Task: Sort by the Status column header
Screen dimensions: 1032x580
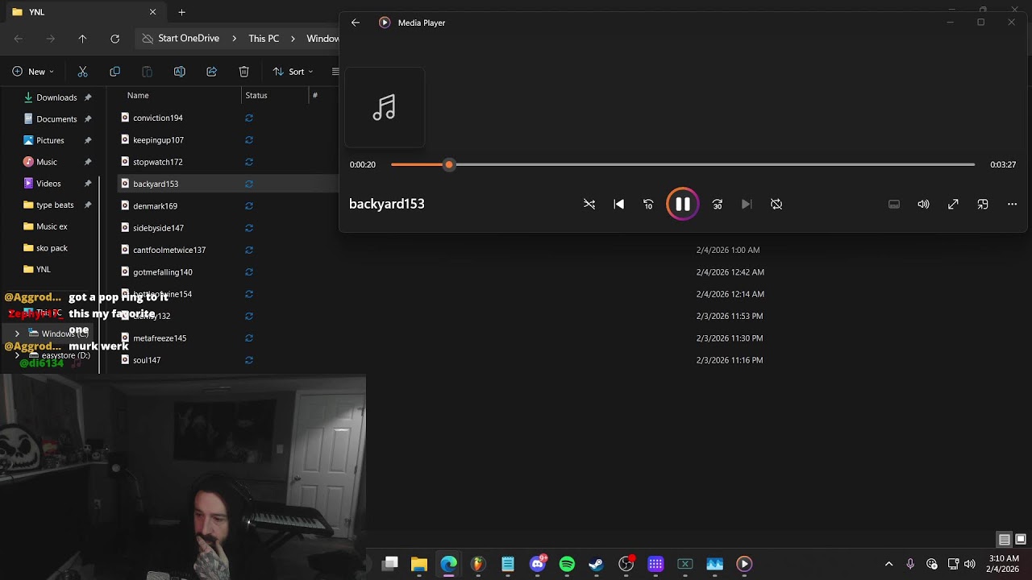Action: tap(256, 95)
